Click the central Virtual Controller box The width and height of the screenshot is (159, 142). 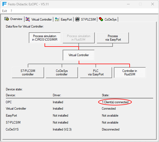pos(79,55)
